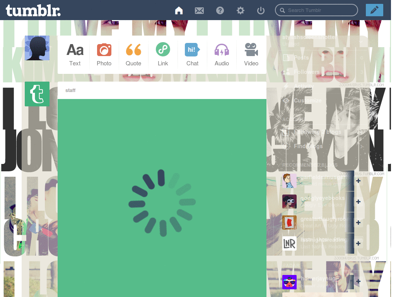This screenshot has width=396, height=297.
Task: Open the Inbox envelope icon
Action: click(199, 10)
